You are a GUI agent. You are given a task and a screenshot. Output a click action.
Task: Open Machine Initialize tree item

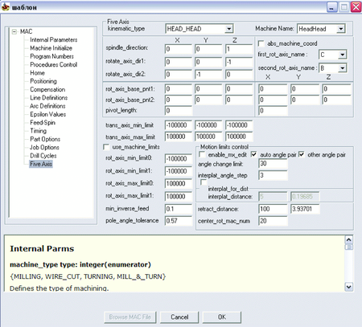click(x=51, y=48)
